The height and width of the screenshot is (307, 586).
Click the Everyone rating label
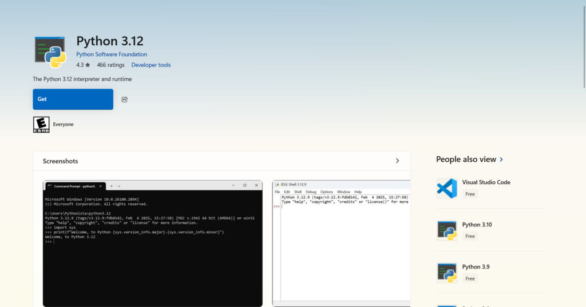[63, 125]
